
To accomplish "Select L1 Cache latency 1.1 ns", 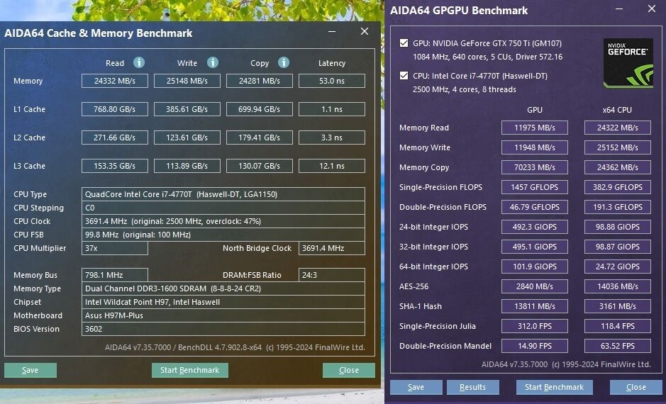I will pyautogui.click(x=332, y=109).
